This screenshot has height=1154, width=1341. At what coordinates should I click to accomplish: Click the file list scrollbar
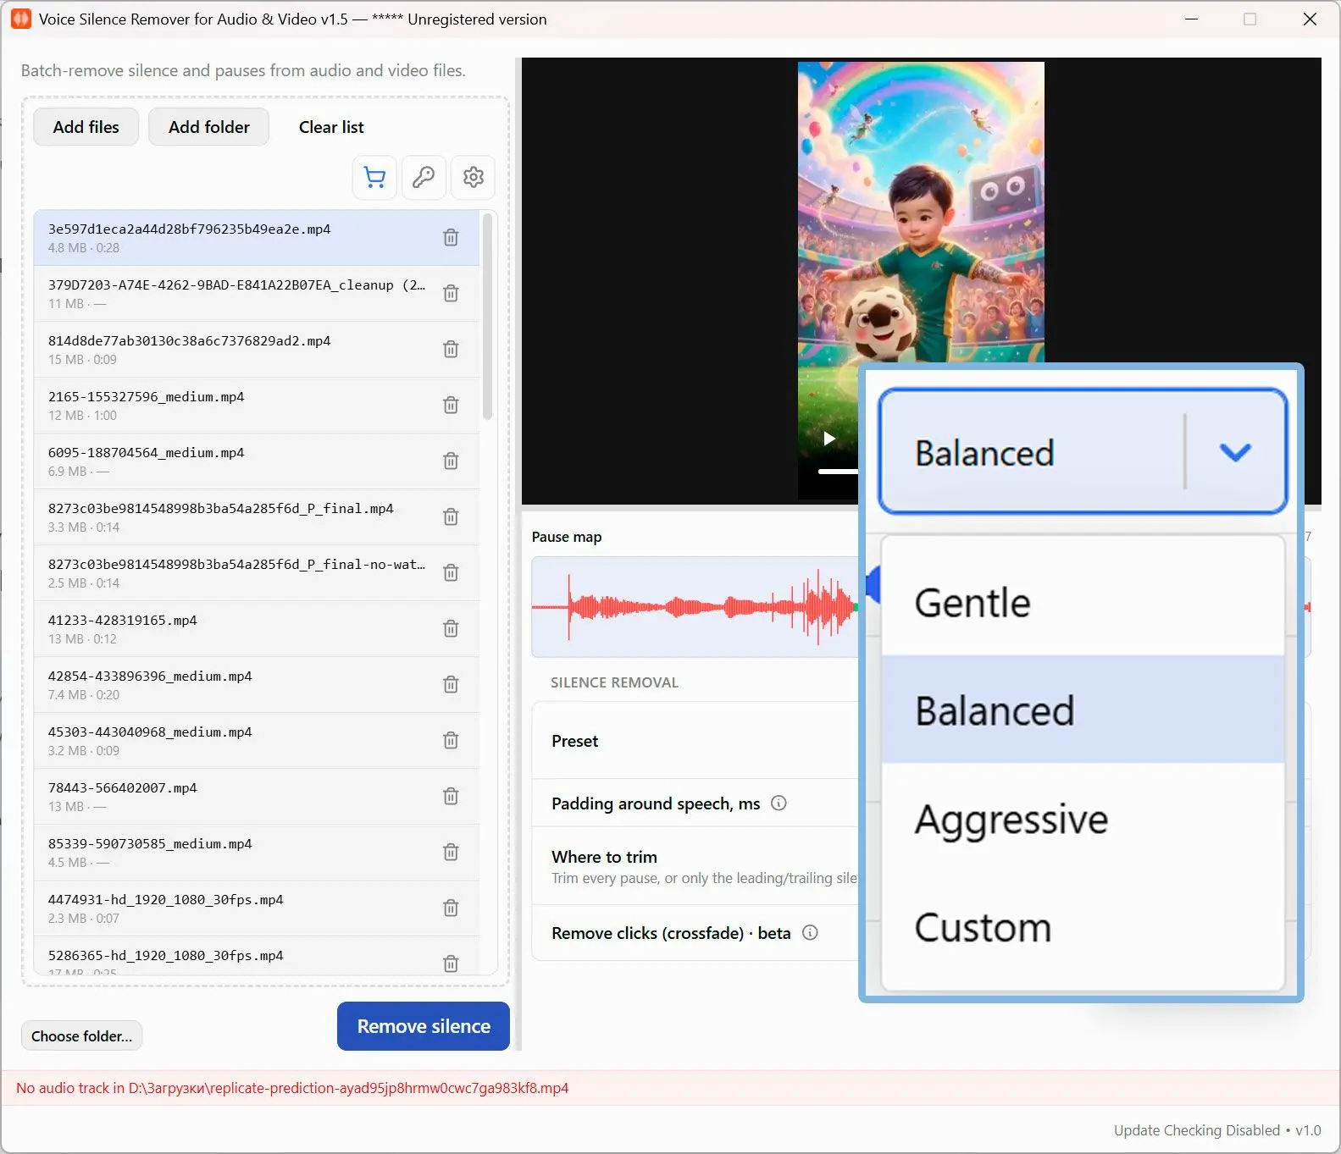[x=487, y=317]
